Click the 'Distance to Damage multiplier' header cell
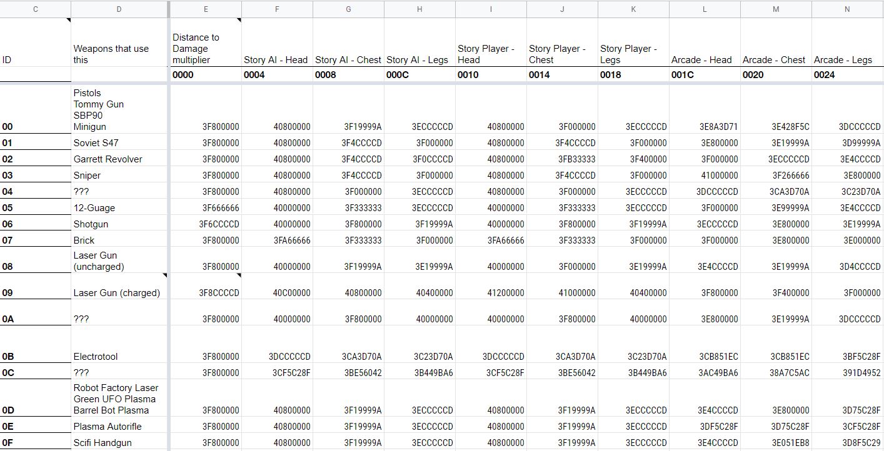This screenshot has width=884, height=451. pos(206,42)
